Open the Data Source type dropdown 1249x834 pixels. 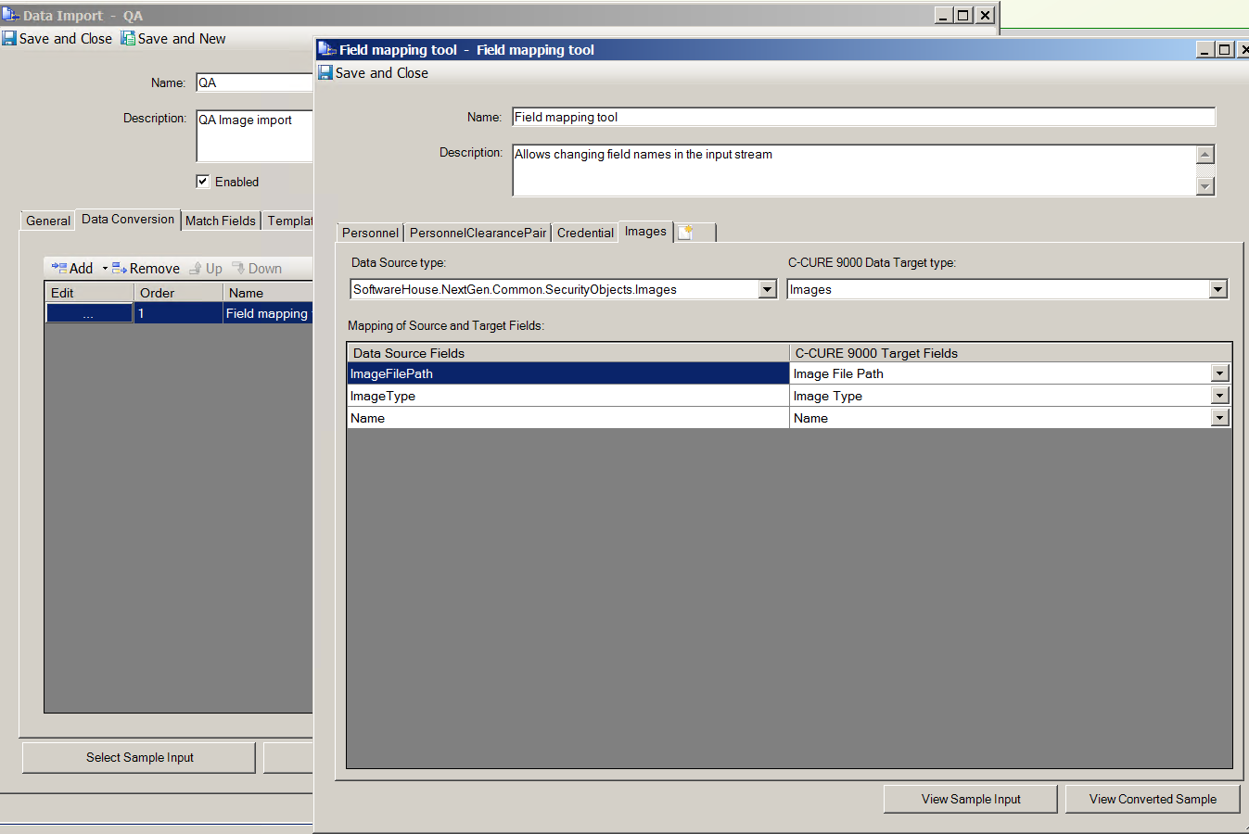767,289
